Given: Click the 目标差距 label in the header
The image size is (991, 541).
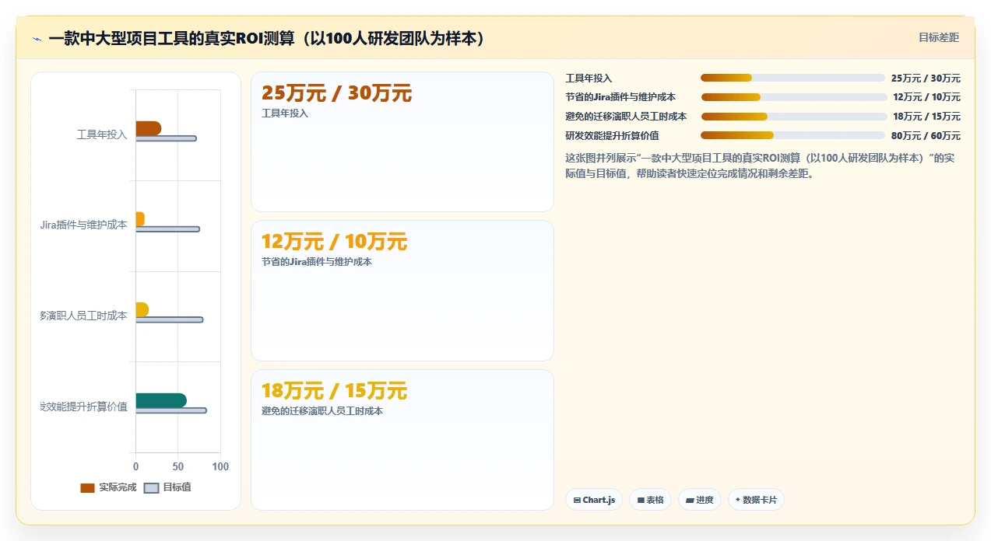Looking at the screenshot, I should click(939, 37).
